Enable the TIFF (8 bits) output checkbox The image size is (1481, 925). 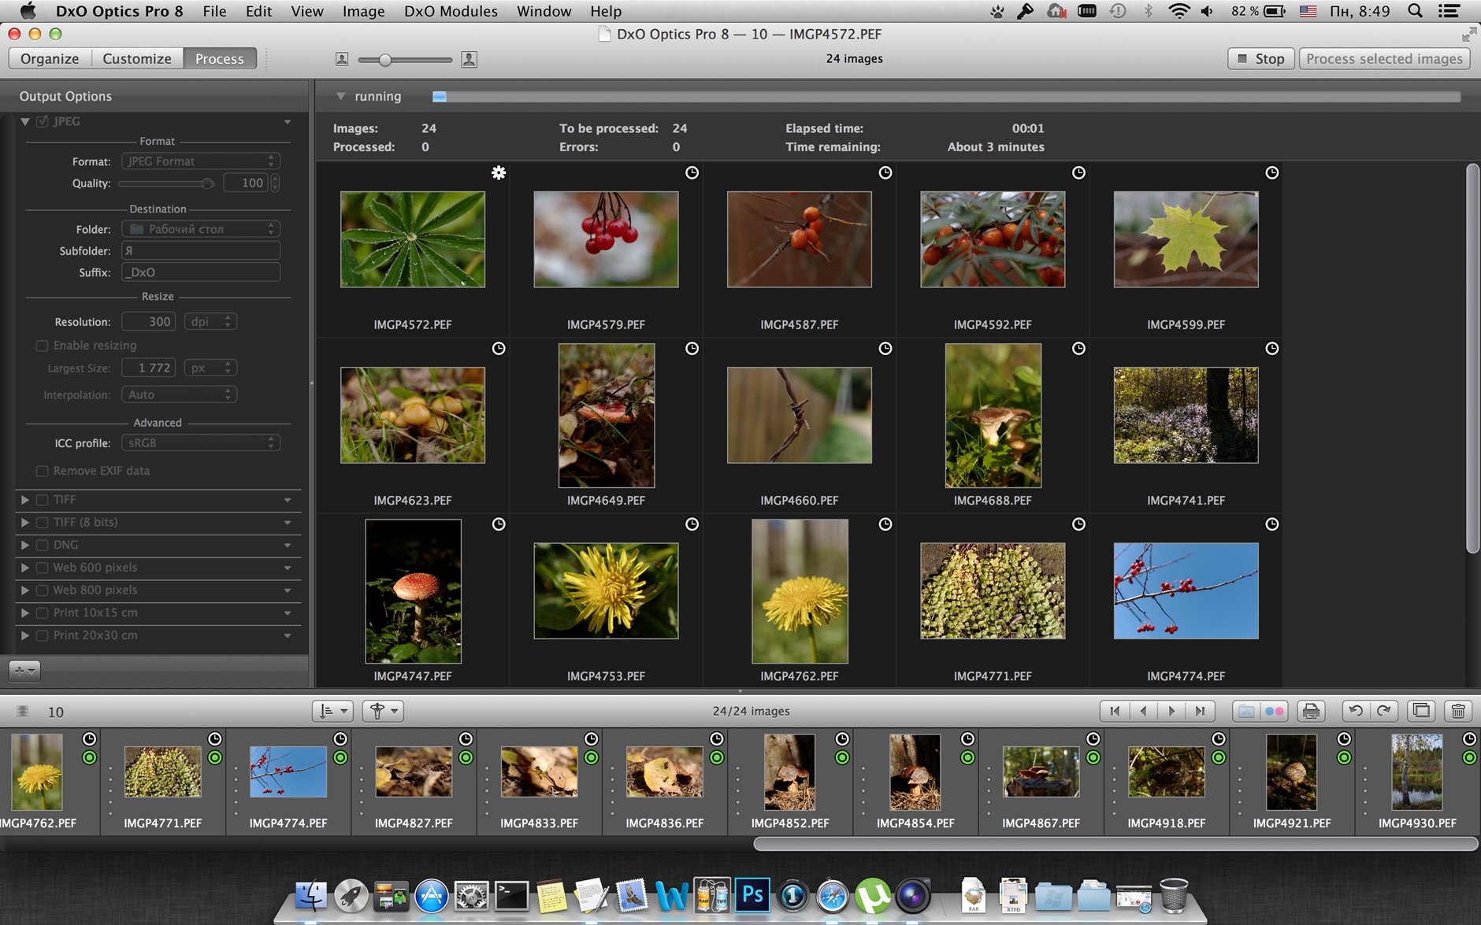(x=43, y=522)
